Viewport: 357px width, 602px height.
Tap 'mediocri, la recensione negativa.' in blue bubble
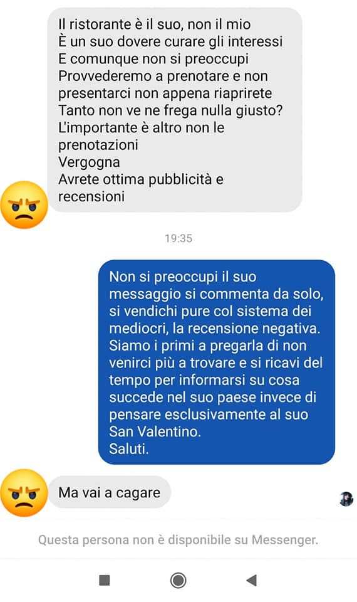click(215, 329)
